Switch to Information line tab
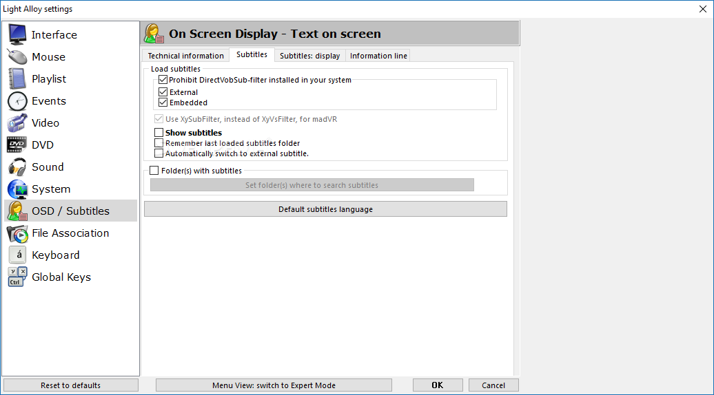 coord(378,56)
